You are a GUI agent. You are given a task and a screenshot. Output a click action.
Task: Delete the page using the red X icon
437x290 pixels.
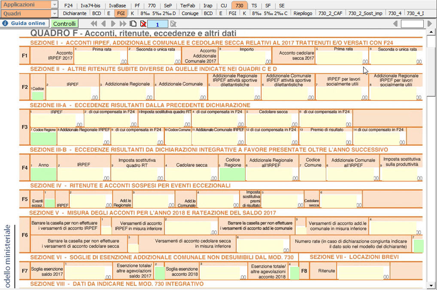coord(143,24)
